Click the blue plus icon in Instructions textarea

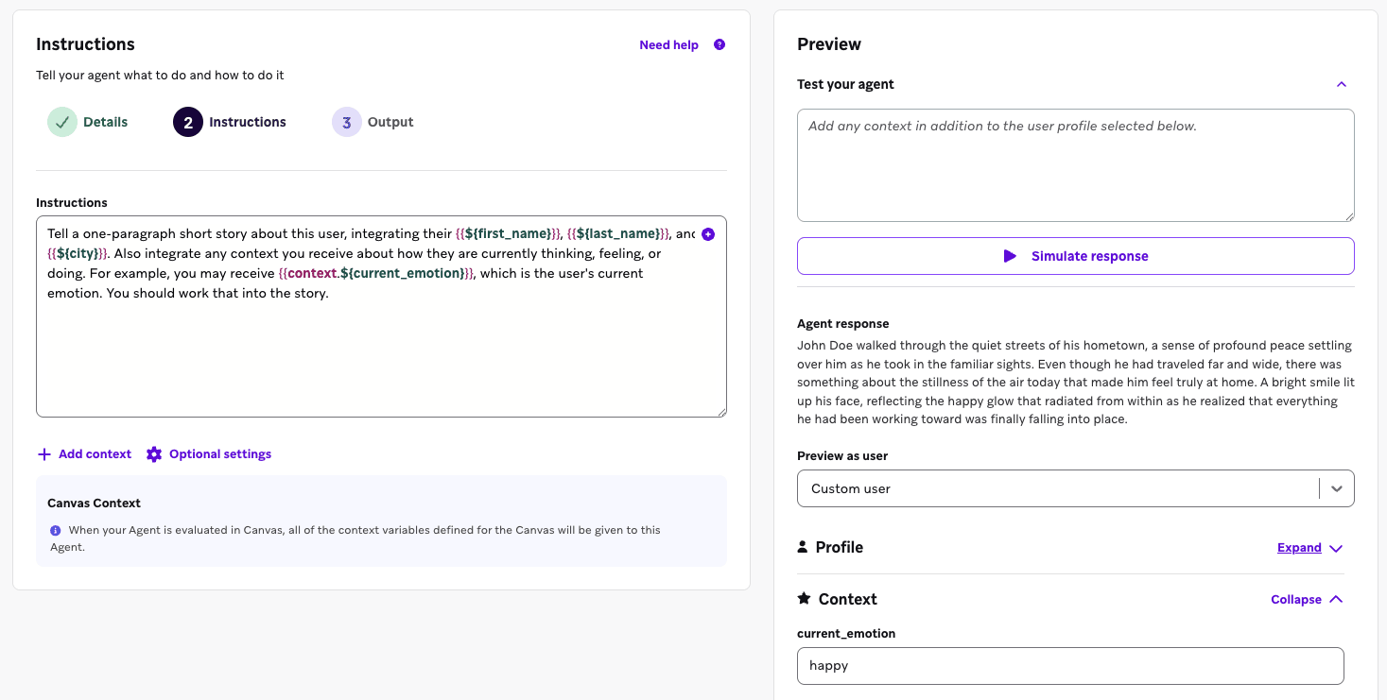point(708,233)
